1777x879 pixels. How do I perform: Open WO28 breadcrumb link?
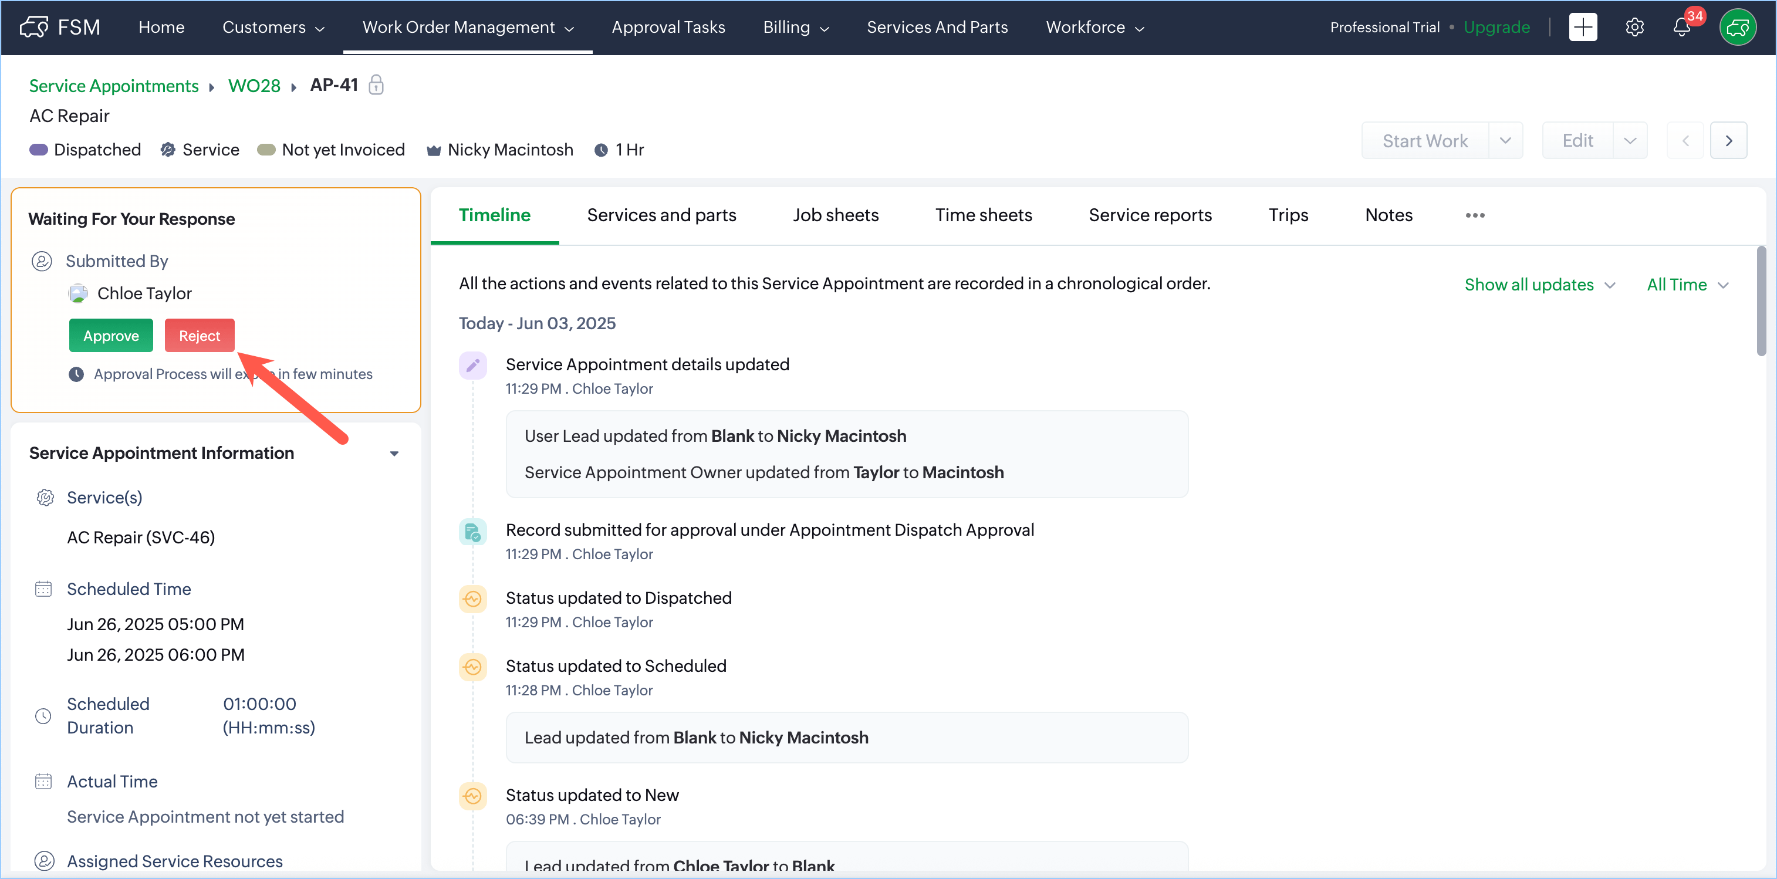(x=254, y=86)
